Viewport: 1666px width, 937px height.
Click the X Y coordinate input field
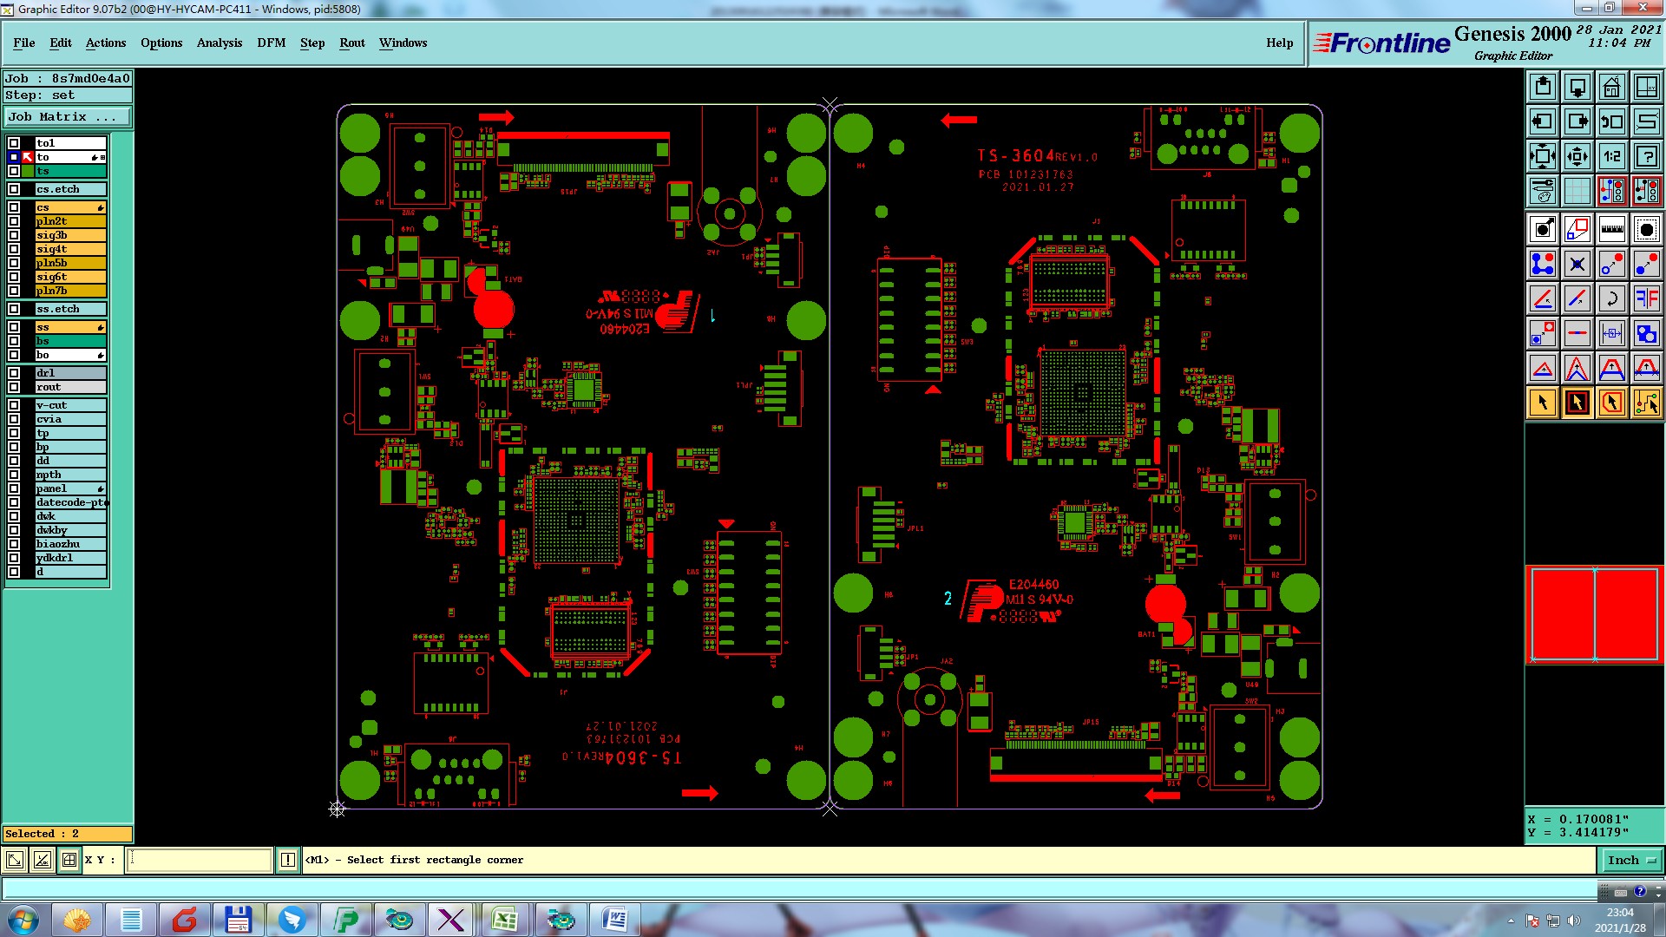pos(200,861)
